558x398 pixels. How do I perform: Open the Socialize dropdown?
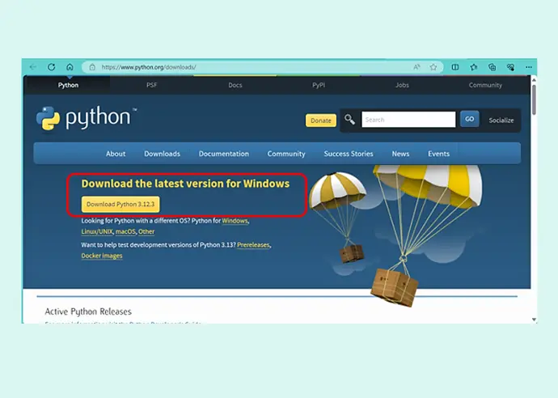pos(501,120)
